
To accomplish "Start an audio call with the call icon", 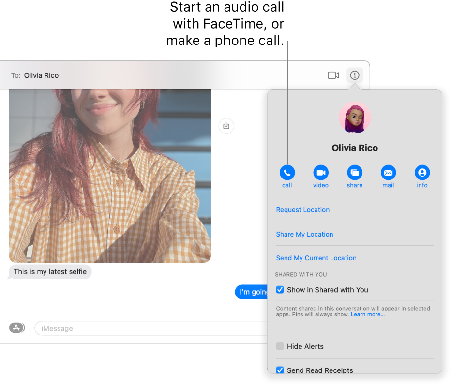I will [287, 173].
